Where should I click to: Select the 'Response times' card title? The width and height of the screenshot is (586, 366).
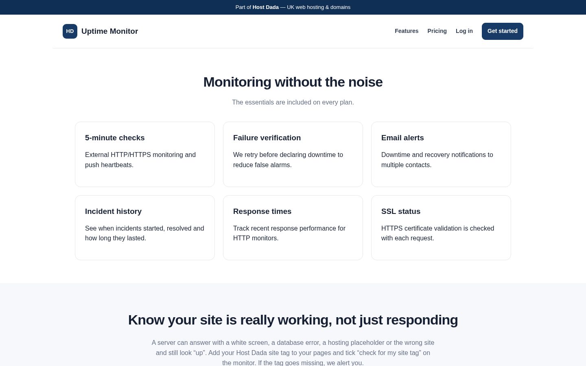[x=262, y=211]
